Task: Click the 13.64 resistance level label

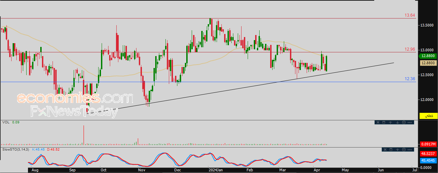Action: coord(410,15)
